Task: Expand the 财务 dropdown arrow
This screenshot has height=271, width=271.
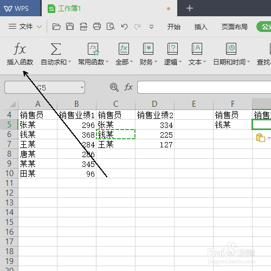Action: pos(156,62)
